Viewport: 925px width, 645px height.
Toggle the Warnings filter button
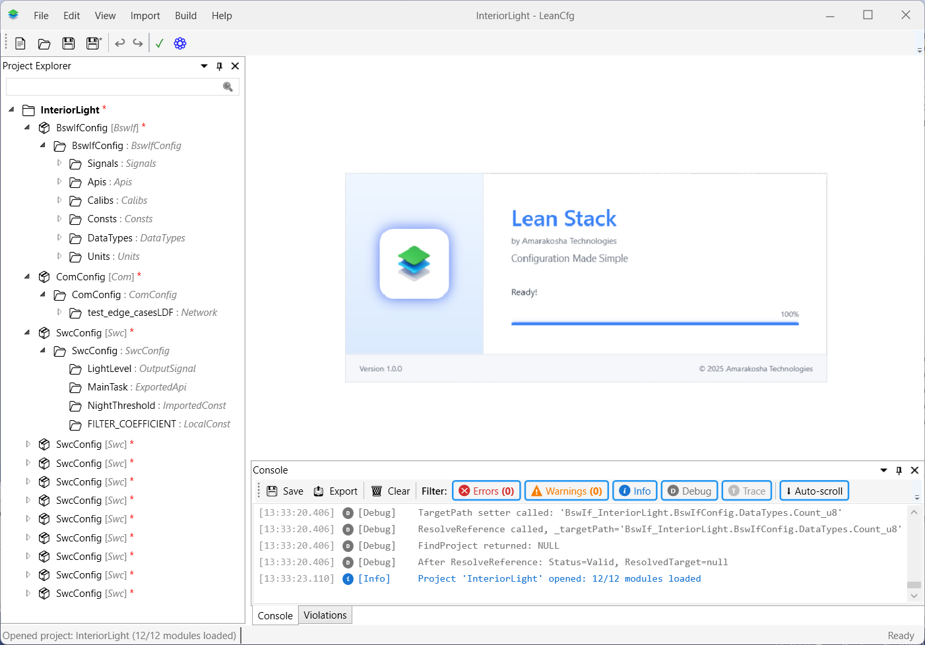pyautogui.click(x=567, y=491)
